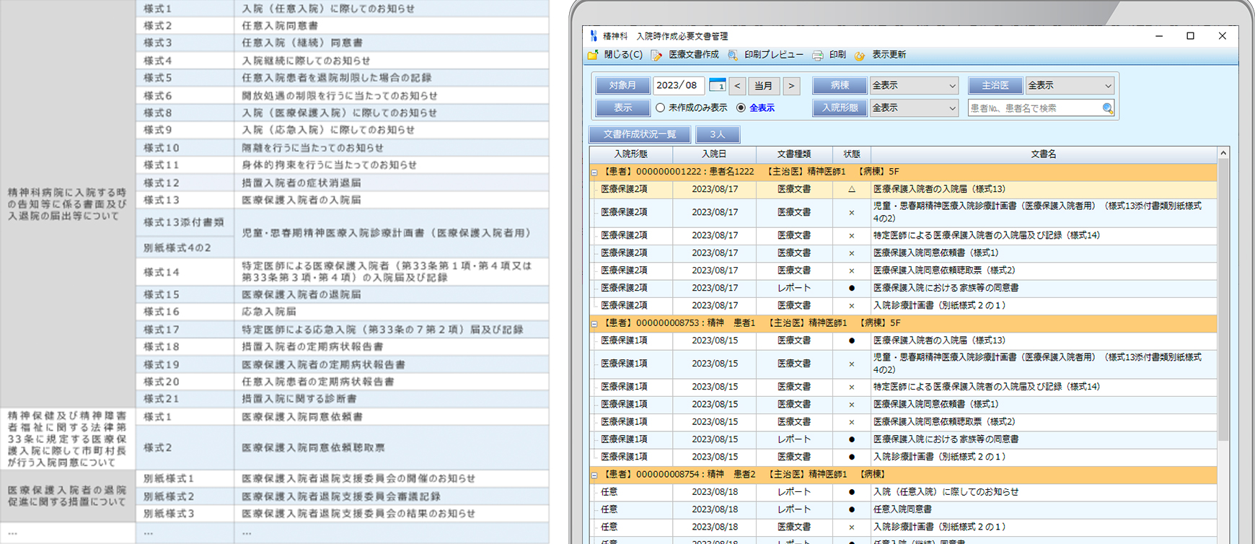Click the 病棟 label button
The height and width of the screenshot is (544, 1255).
click(840, 85)
